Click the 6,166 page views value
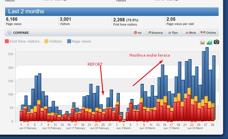Image resolution: width=228 pixels, height=139 pixels. (x=12, y=19)
